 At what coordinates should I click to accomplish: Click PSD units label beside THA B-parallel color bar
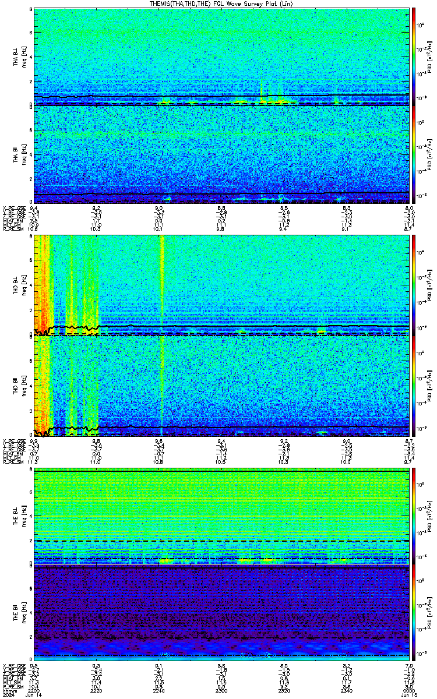tap(430, 154)
